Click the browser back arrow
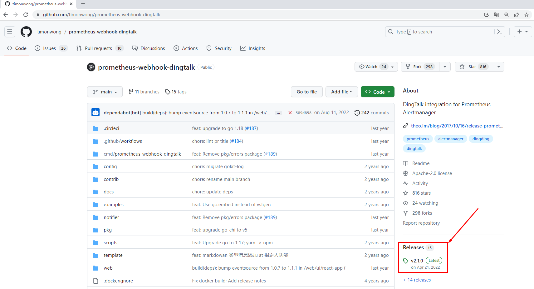Viewport: 534px width, 289px height. coord(6,15)
